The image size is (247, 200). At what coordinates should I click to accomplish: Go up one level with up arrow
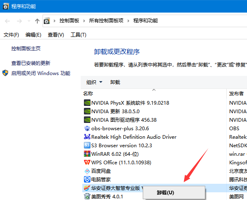[37, 21]
